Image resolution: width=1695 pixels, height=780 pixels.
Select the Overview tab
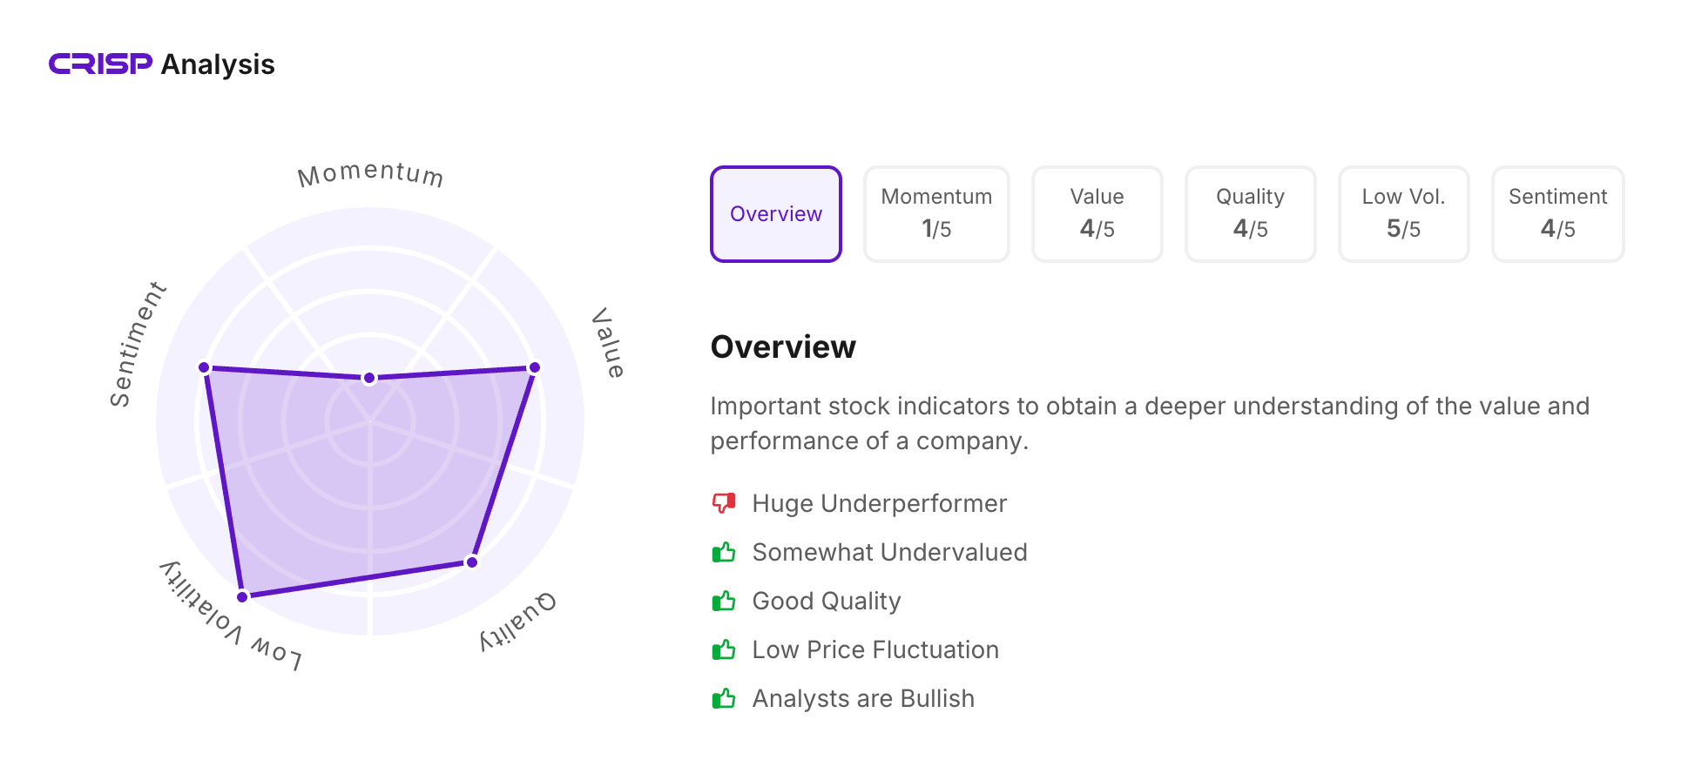(x=775, y=214)
